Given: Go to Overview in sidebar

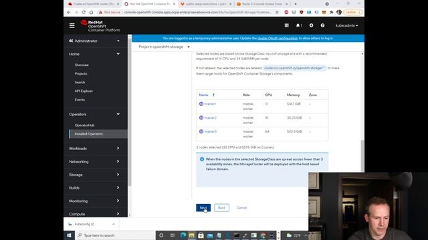Looking at the screenshot, I should (82, 65).
